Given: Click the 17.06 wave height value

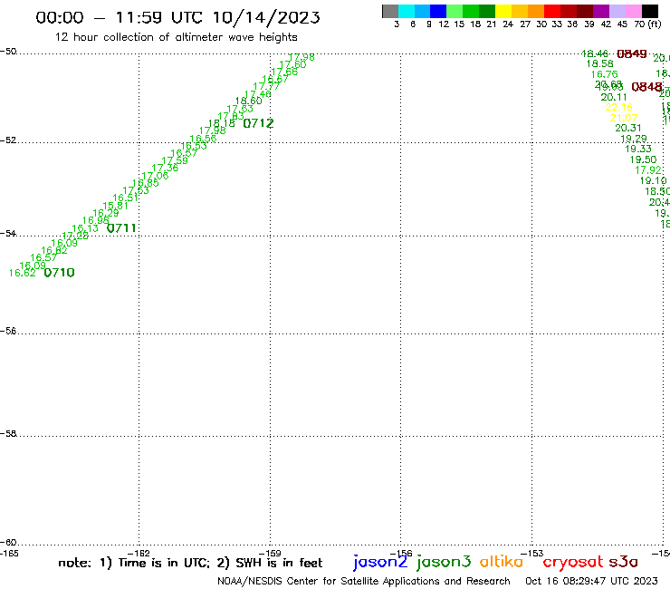Looking at the screenshot, I should pos(155,176).
